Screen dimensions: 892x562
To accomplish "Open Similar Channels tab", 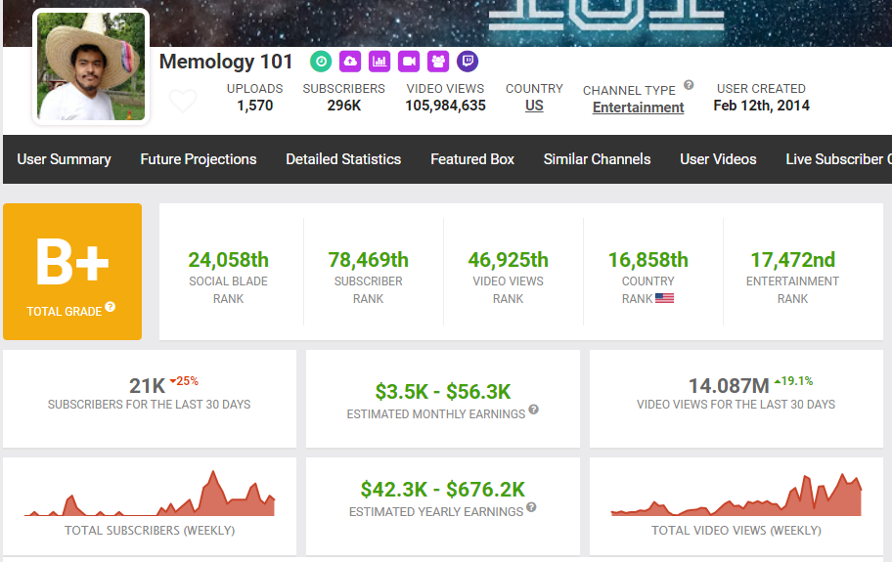I will (597, 159).
